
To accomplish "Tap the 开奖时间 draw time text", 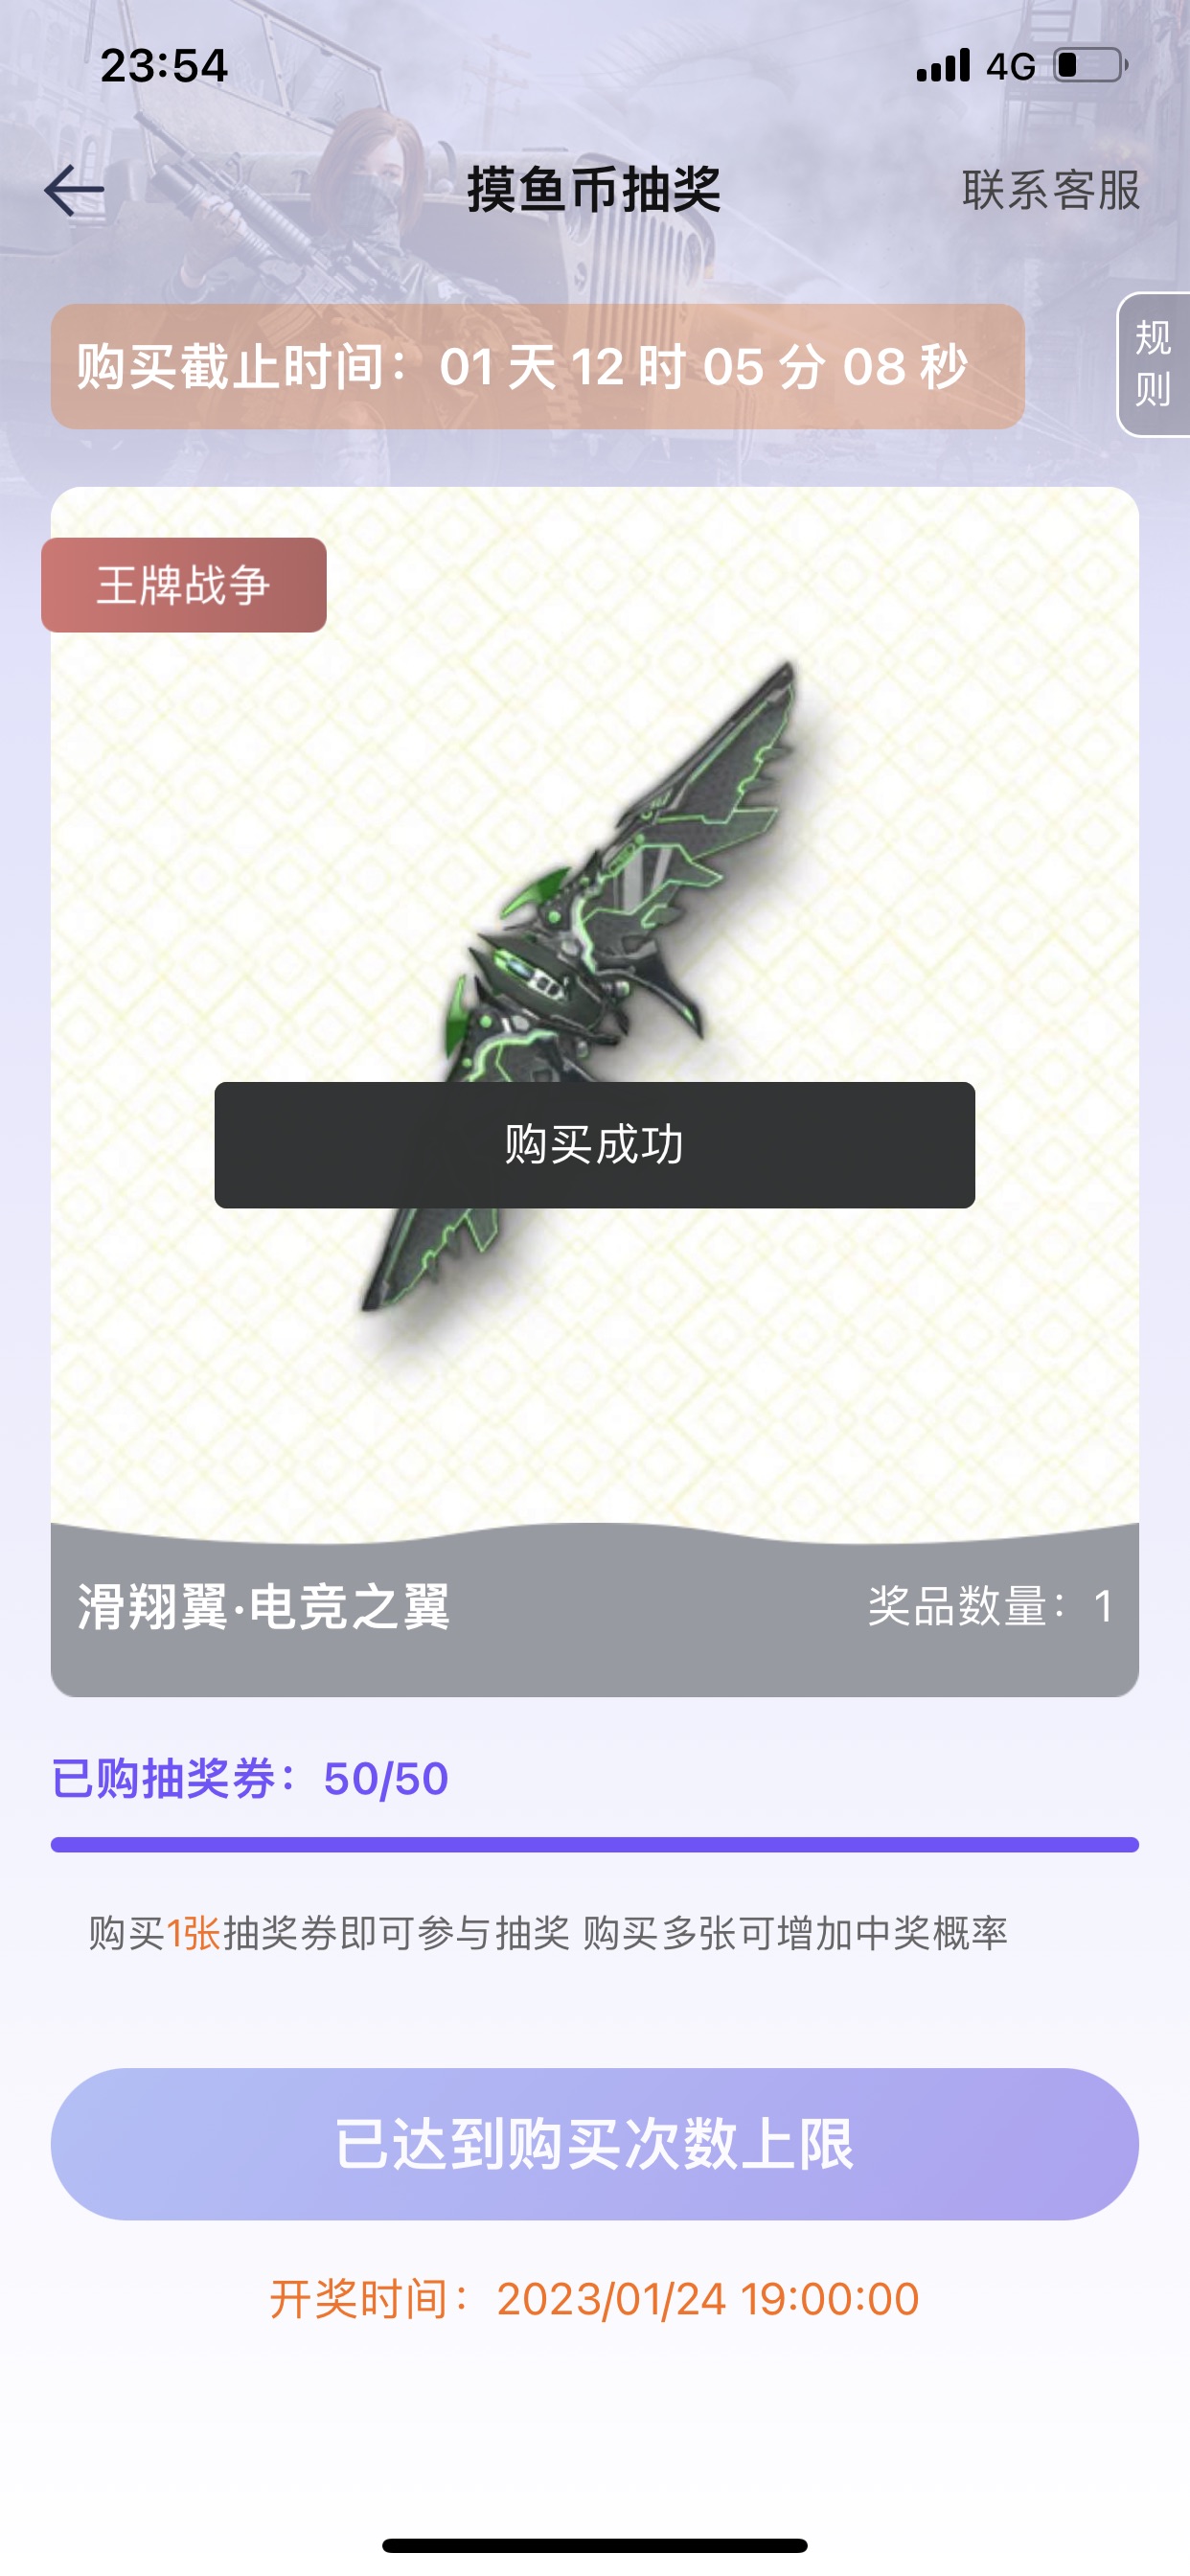I will (x=594, y=2299).
